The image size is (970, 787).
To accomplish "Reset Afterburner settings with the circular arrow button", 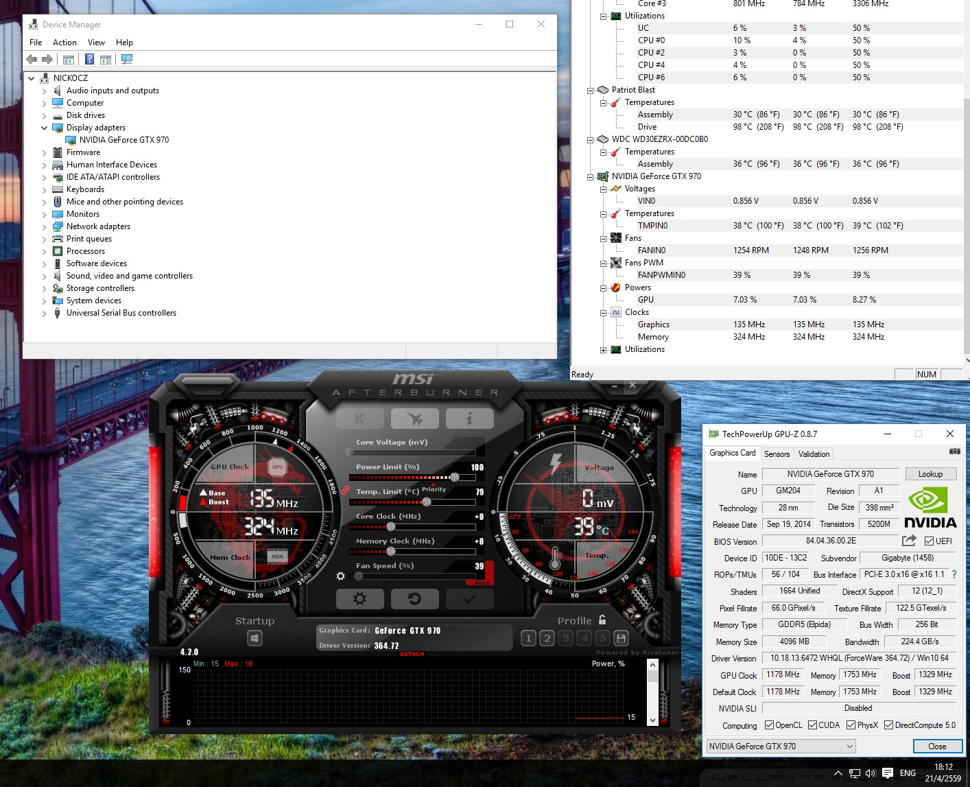I will pos(414,598).
